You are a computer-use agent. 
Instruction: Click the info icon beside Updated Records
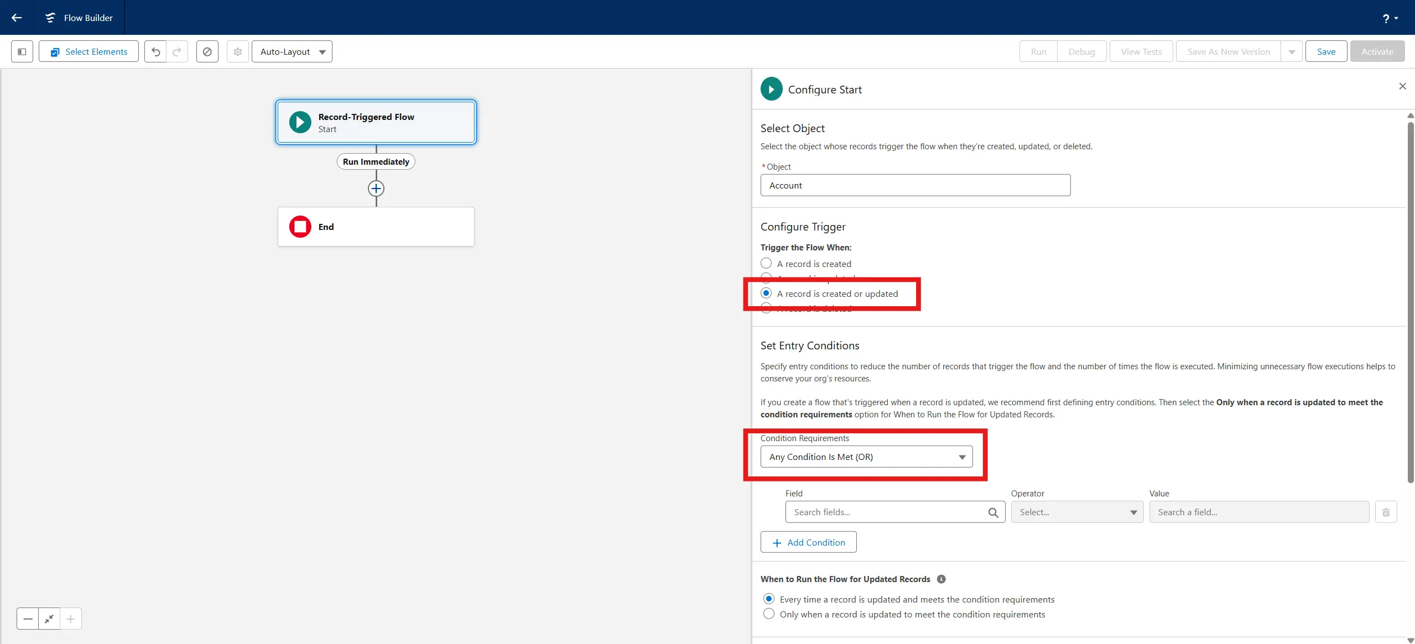pyautogui.click(x=941, y=579)
